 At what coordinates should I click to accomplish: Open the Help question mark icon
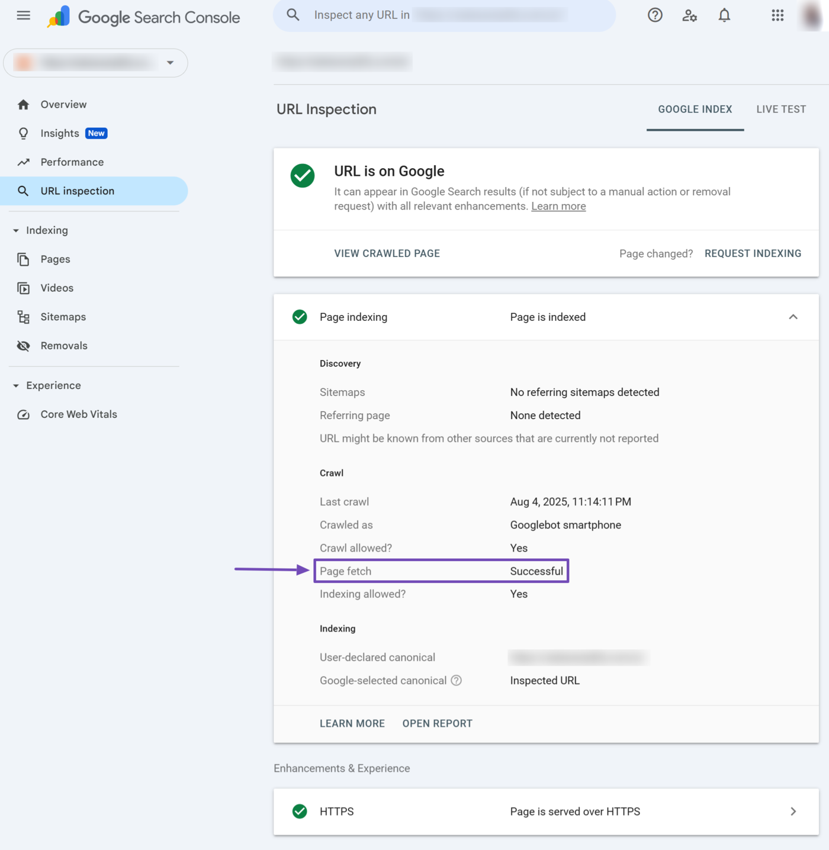pyautogui.click(x=655, y=15)
